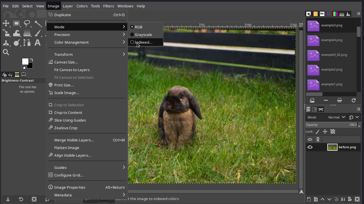
Task: Open example3.png from document history
Action: [331, 25]
